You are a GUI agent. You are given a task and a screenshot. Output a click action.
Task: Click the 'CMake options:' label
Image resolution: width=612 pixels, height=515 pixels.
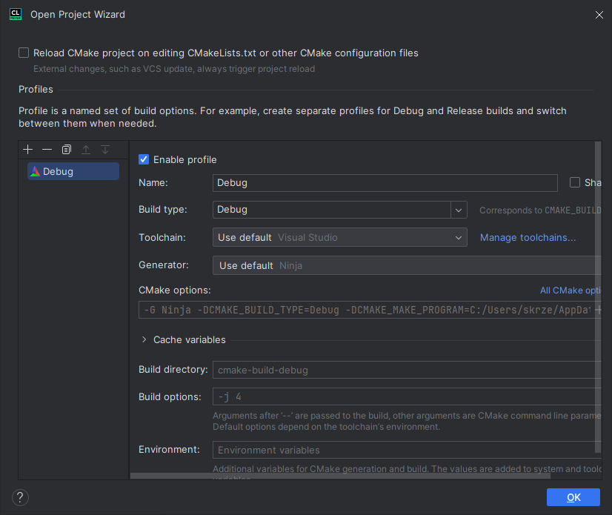pos(174,290)
